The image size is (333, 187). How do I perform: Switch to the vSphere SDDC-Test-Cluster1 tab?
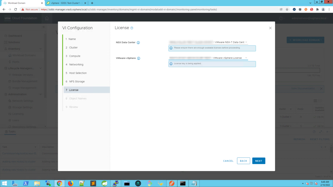coord(66,3)
